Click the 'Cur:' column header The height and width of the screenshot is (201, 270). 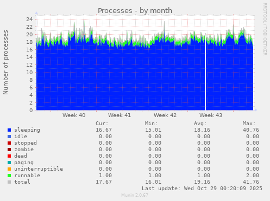pyautogui.click(x=102, y=124)
